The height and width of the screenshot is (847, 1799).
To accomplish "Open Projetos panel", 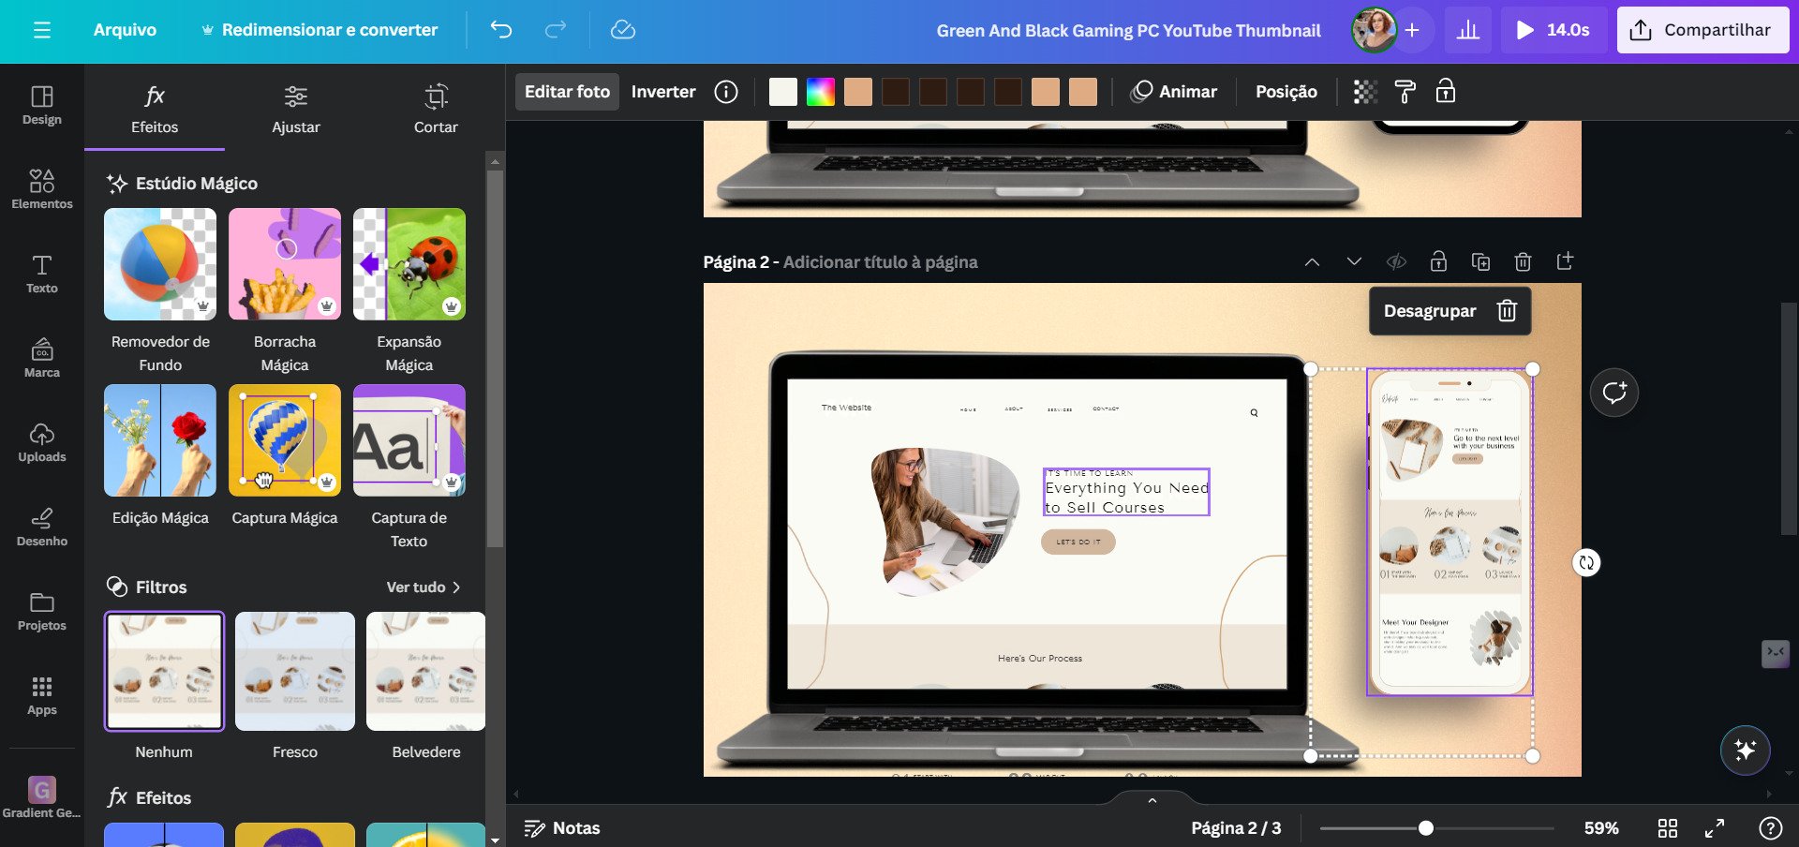I will point(42,612).
